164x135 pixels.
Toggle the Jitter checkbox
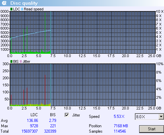(x=67, y=115)
